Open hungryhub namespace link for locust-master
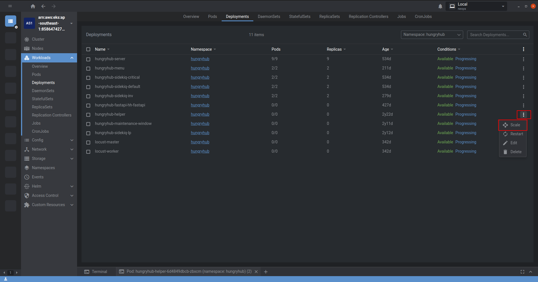Screen dimensions: 538x282 [200, 142]
